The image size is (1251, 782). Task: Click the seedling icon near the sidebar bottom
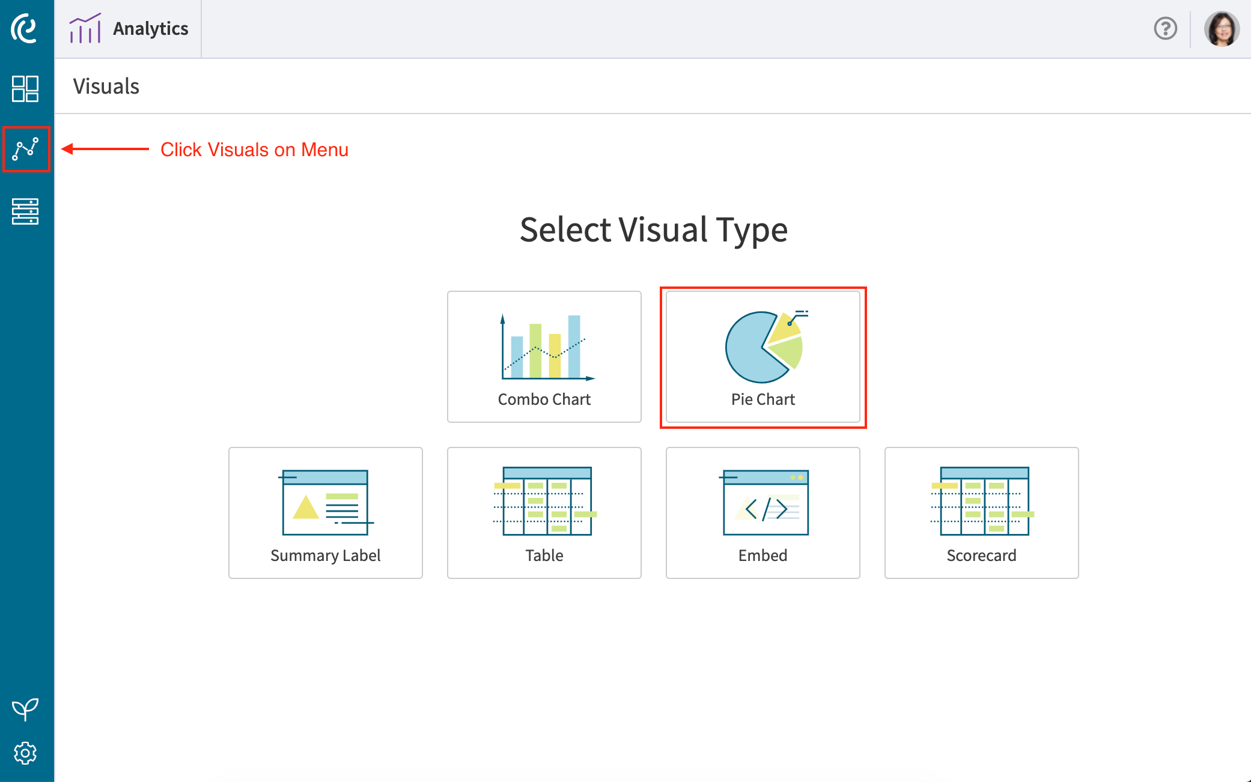26,708
